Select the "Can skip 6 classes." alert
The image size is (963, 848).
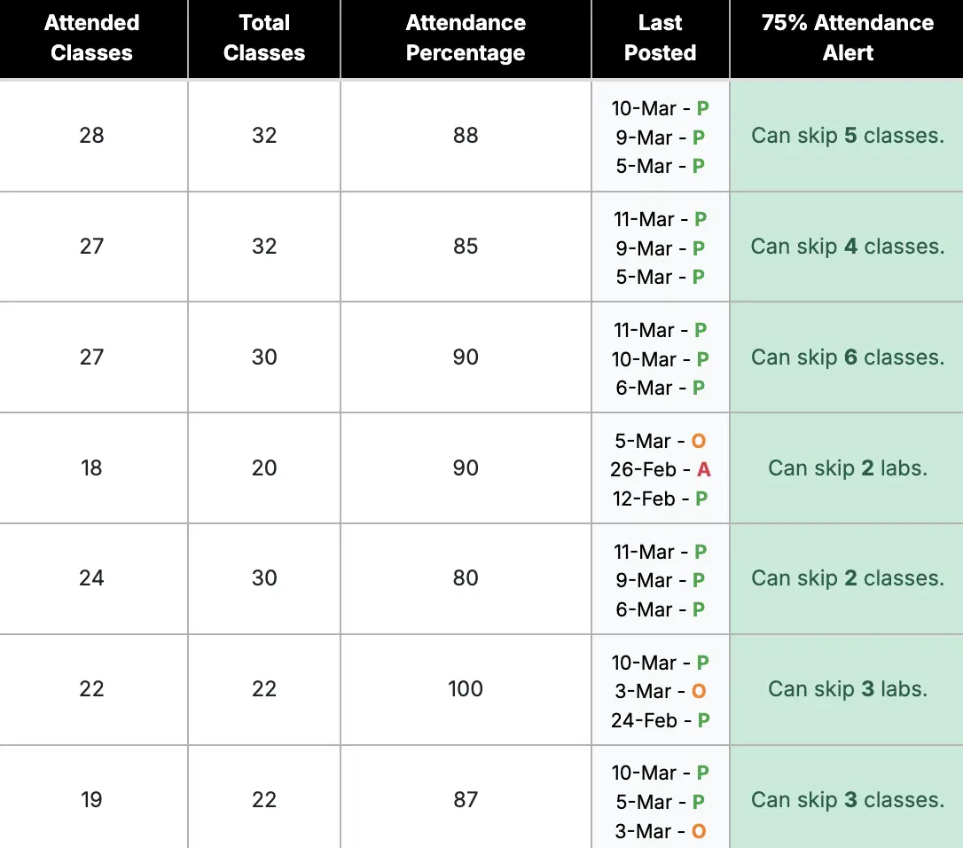pos(848,357)
